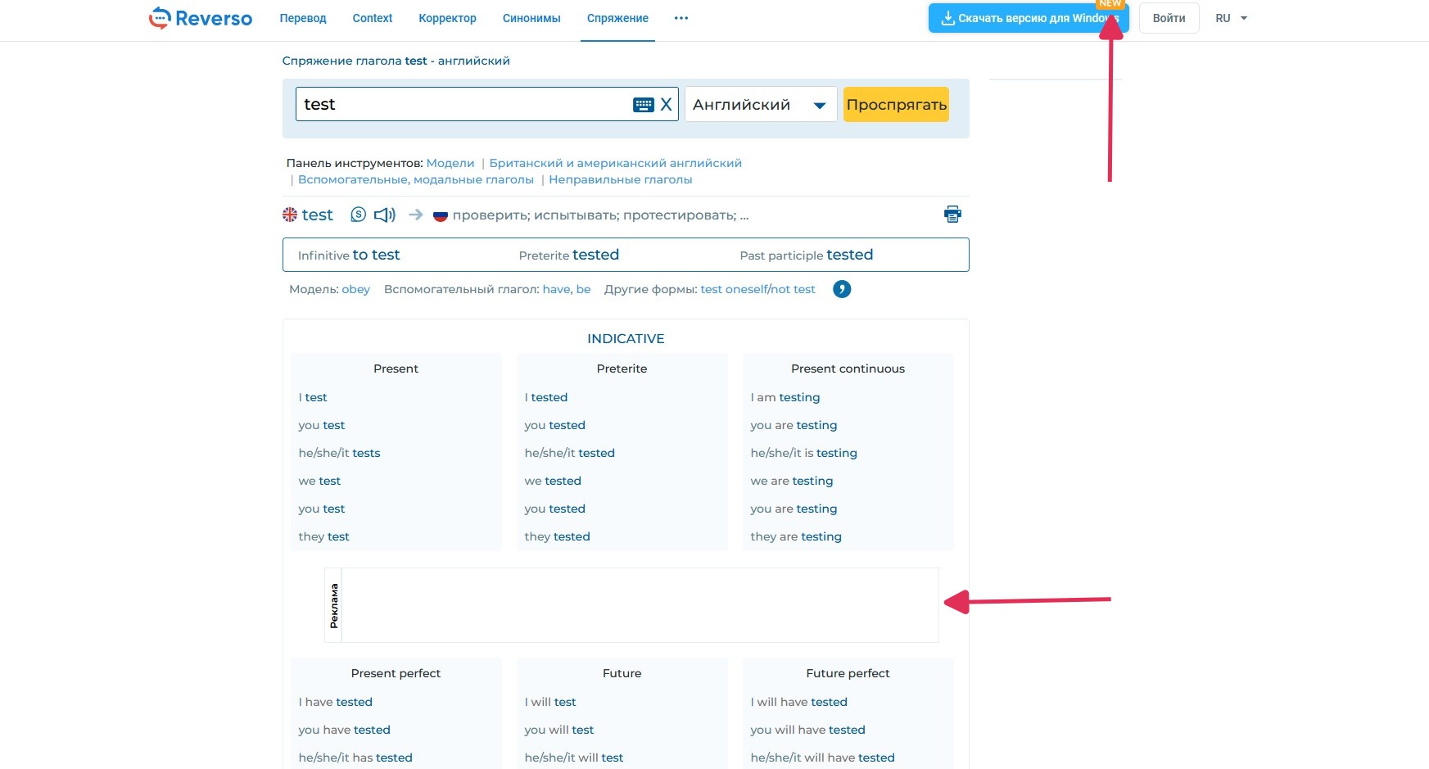Open the Перевод tab
Viewport: 1429px width, 769px height.
point(303,18)
